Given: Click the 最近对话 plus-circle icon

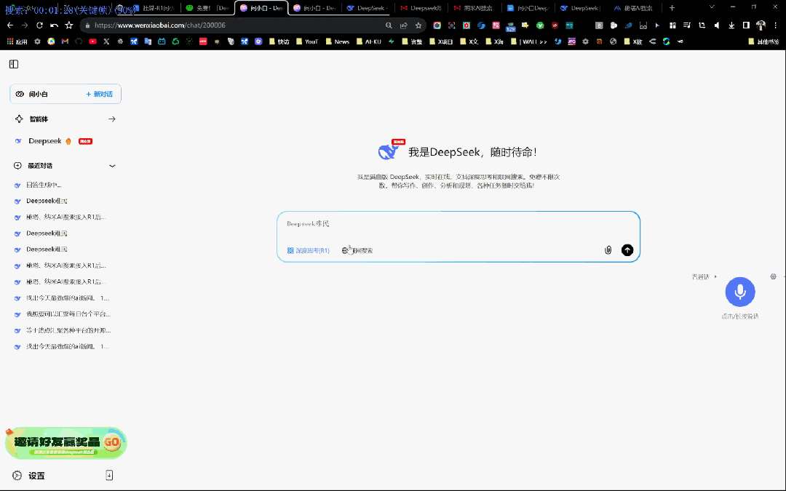Looking at the screenshot, I should (17, 166).
